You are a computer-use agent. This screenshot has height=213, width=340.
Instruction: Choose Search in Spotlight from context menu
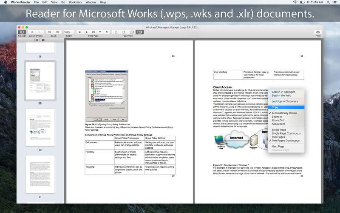286,92
